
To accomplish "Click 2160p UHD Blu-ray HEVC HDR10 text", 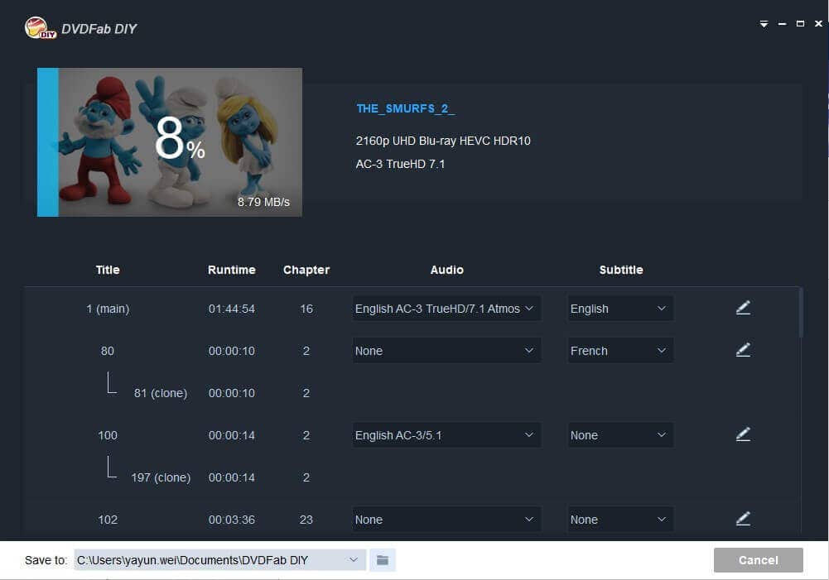I will (x=443, y=141).
